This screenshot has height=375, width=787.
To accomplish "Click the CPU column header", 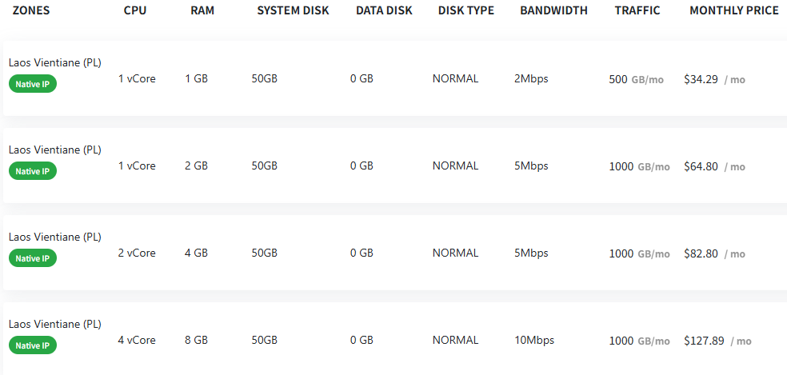I will (135, 10).
